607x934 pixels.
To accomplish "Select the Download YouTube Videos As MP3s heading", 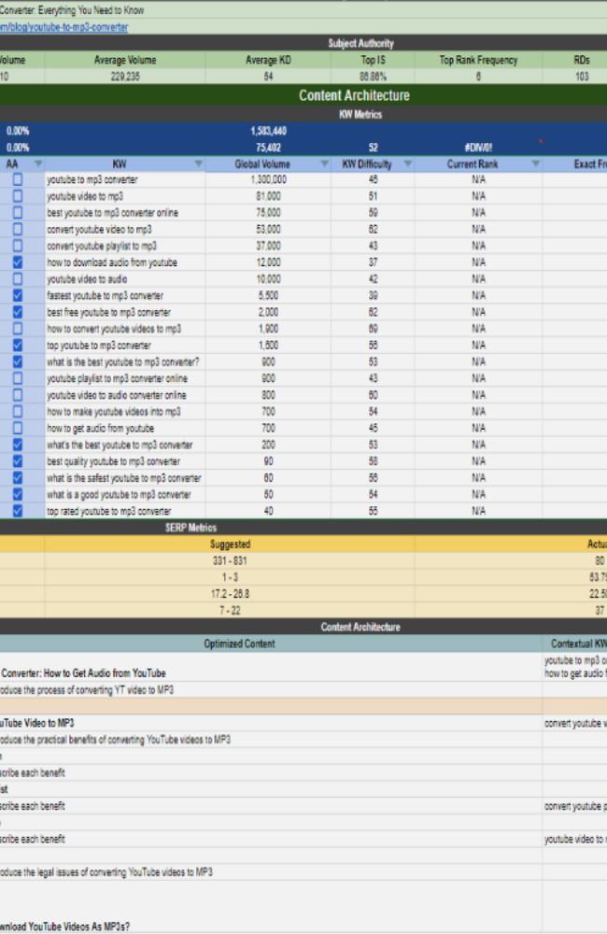I will tap(64, 927).
